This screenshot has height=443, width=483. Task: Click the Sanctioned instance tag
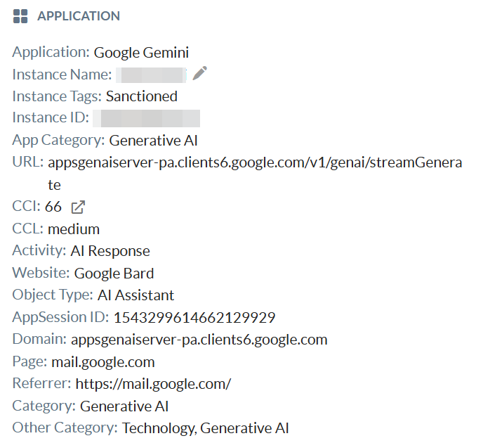click(x=141, y=96)
